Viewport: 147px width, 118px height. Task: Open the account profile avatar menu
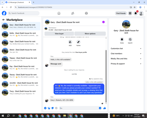pyautogui.click(x=141, y=13)
